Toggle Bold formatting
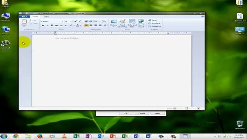 [x=43, y=25]
